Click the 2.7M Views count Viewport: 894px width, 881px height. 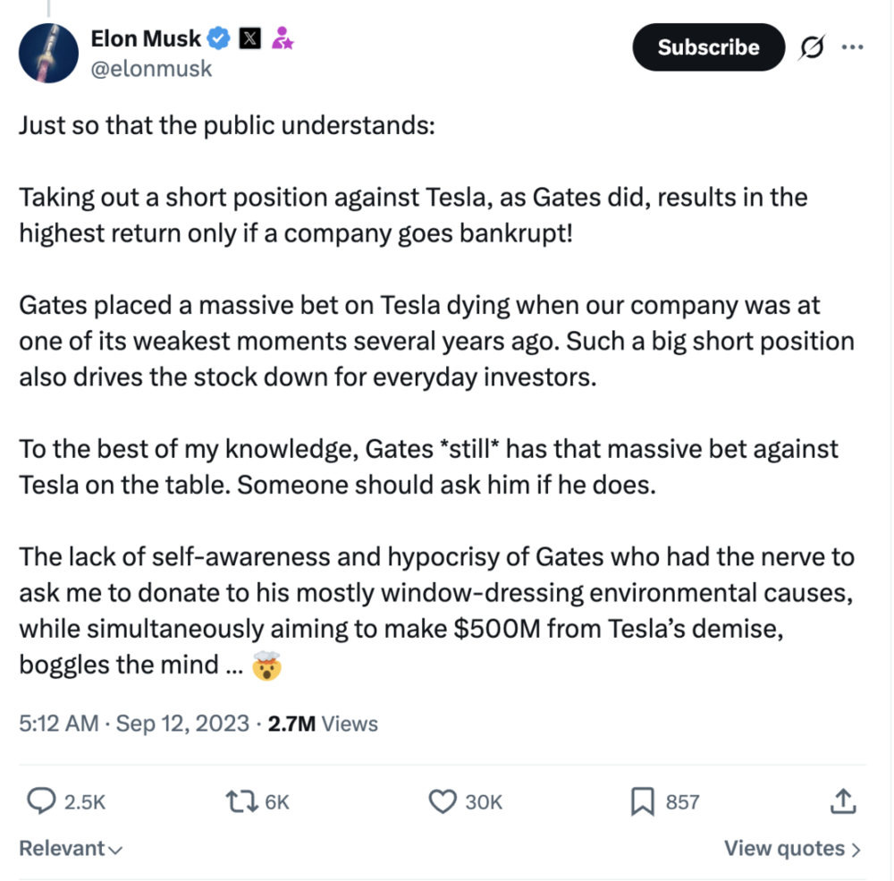tap(323, 723)
